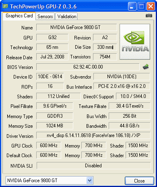Click the Bus Width field 256 Bit
157x187 pixels.
click(x=130, y=116)
